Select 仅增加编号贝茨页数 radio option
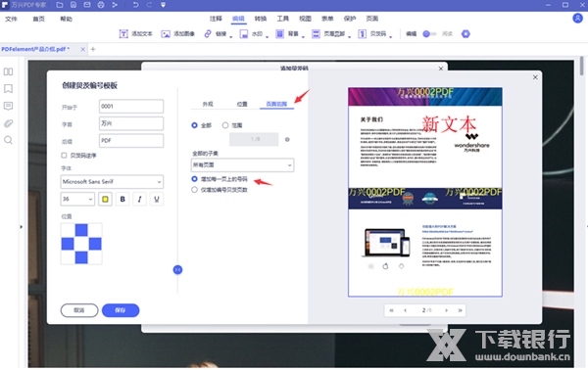Viewport: 588px width, 370px height. point(194,190)
